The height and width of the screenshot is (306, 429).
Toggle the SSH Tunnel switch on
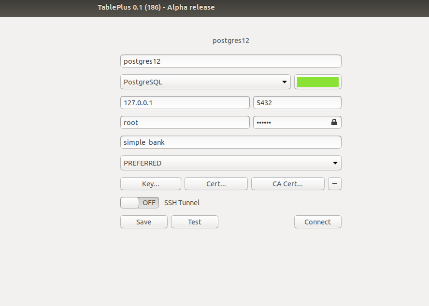click(129, 202)
